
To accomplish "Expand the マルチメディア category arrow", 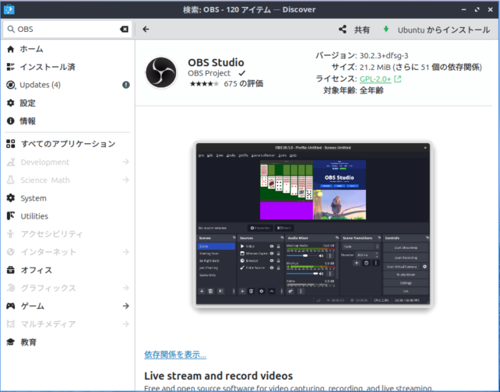I will click(126, 324).
